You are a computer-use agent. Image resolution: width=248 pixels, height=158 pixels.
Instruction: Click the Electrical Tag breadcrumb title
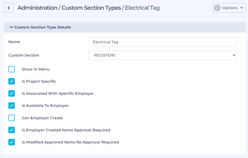point(142,8)
